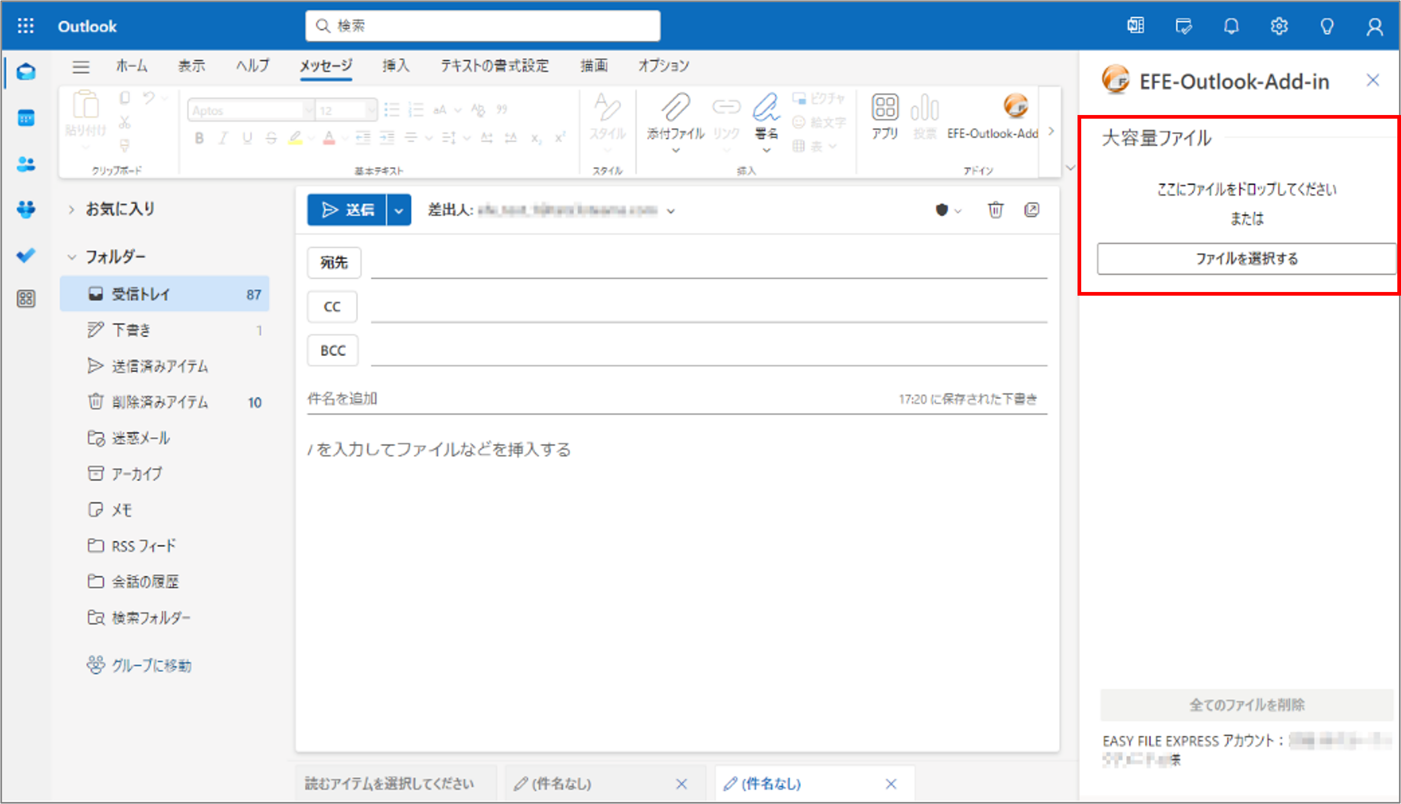Switch to テキストの書式設定 tab
Viewport: 1401px width, 804px height.
pos(495,66)
